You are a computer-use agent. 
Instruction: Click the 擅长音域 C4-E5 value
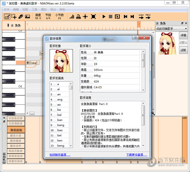pos(116,87)
